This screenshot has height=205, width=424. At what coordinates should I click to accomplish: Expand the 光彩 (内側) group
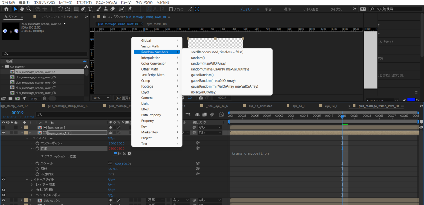point(32,189)
